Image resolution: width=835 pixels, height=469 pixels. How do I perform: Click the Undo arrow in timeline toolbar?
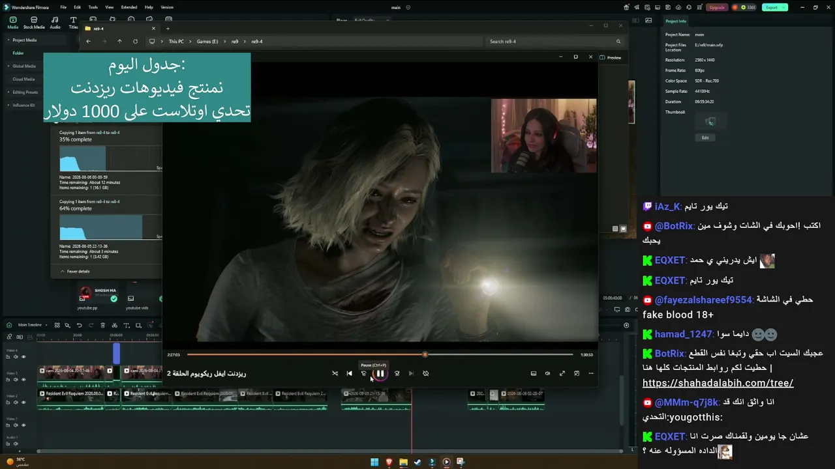click(x=80, y=325)
